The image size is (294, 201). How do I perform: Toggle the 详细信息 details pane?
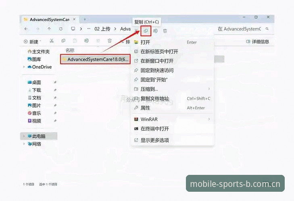point(258,41)
